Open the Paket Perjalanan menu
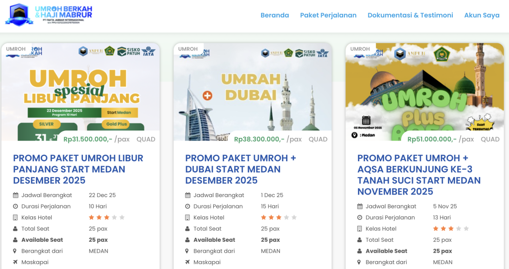Screen dimensions: 509x269 [x=328, y=15]
